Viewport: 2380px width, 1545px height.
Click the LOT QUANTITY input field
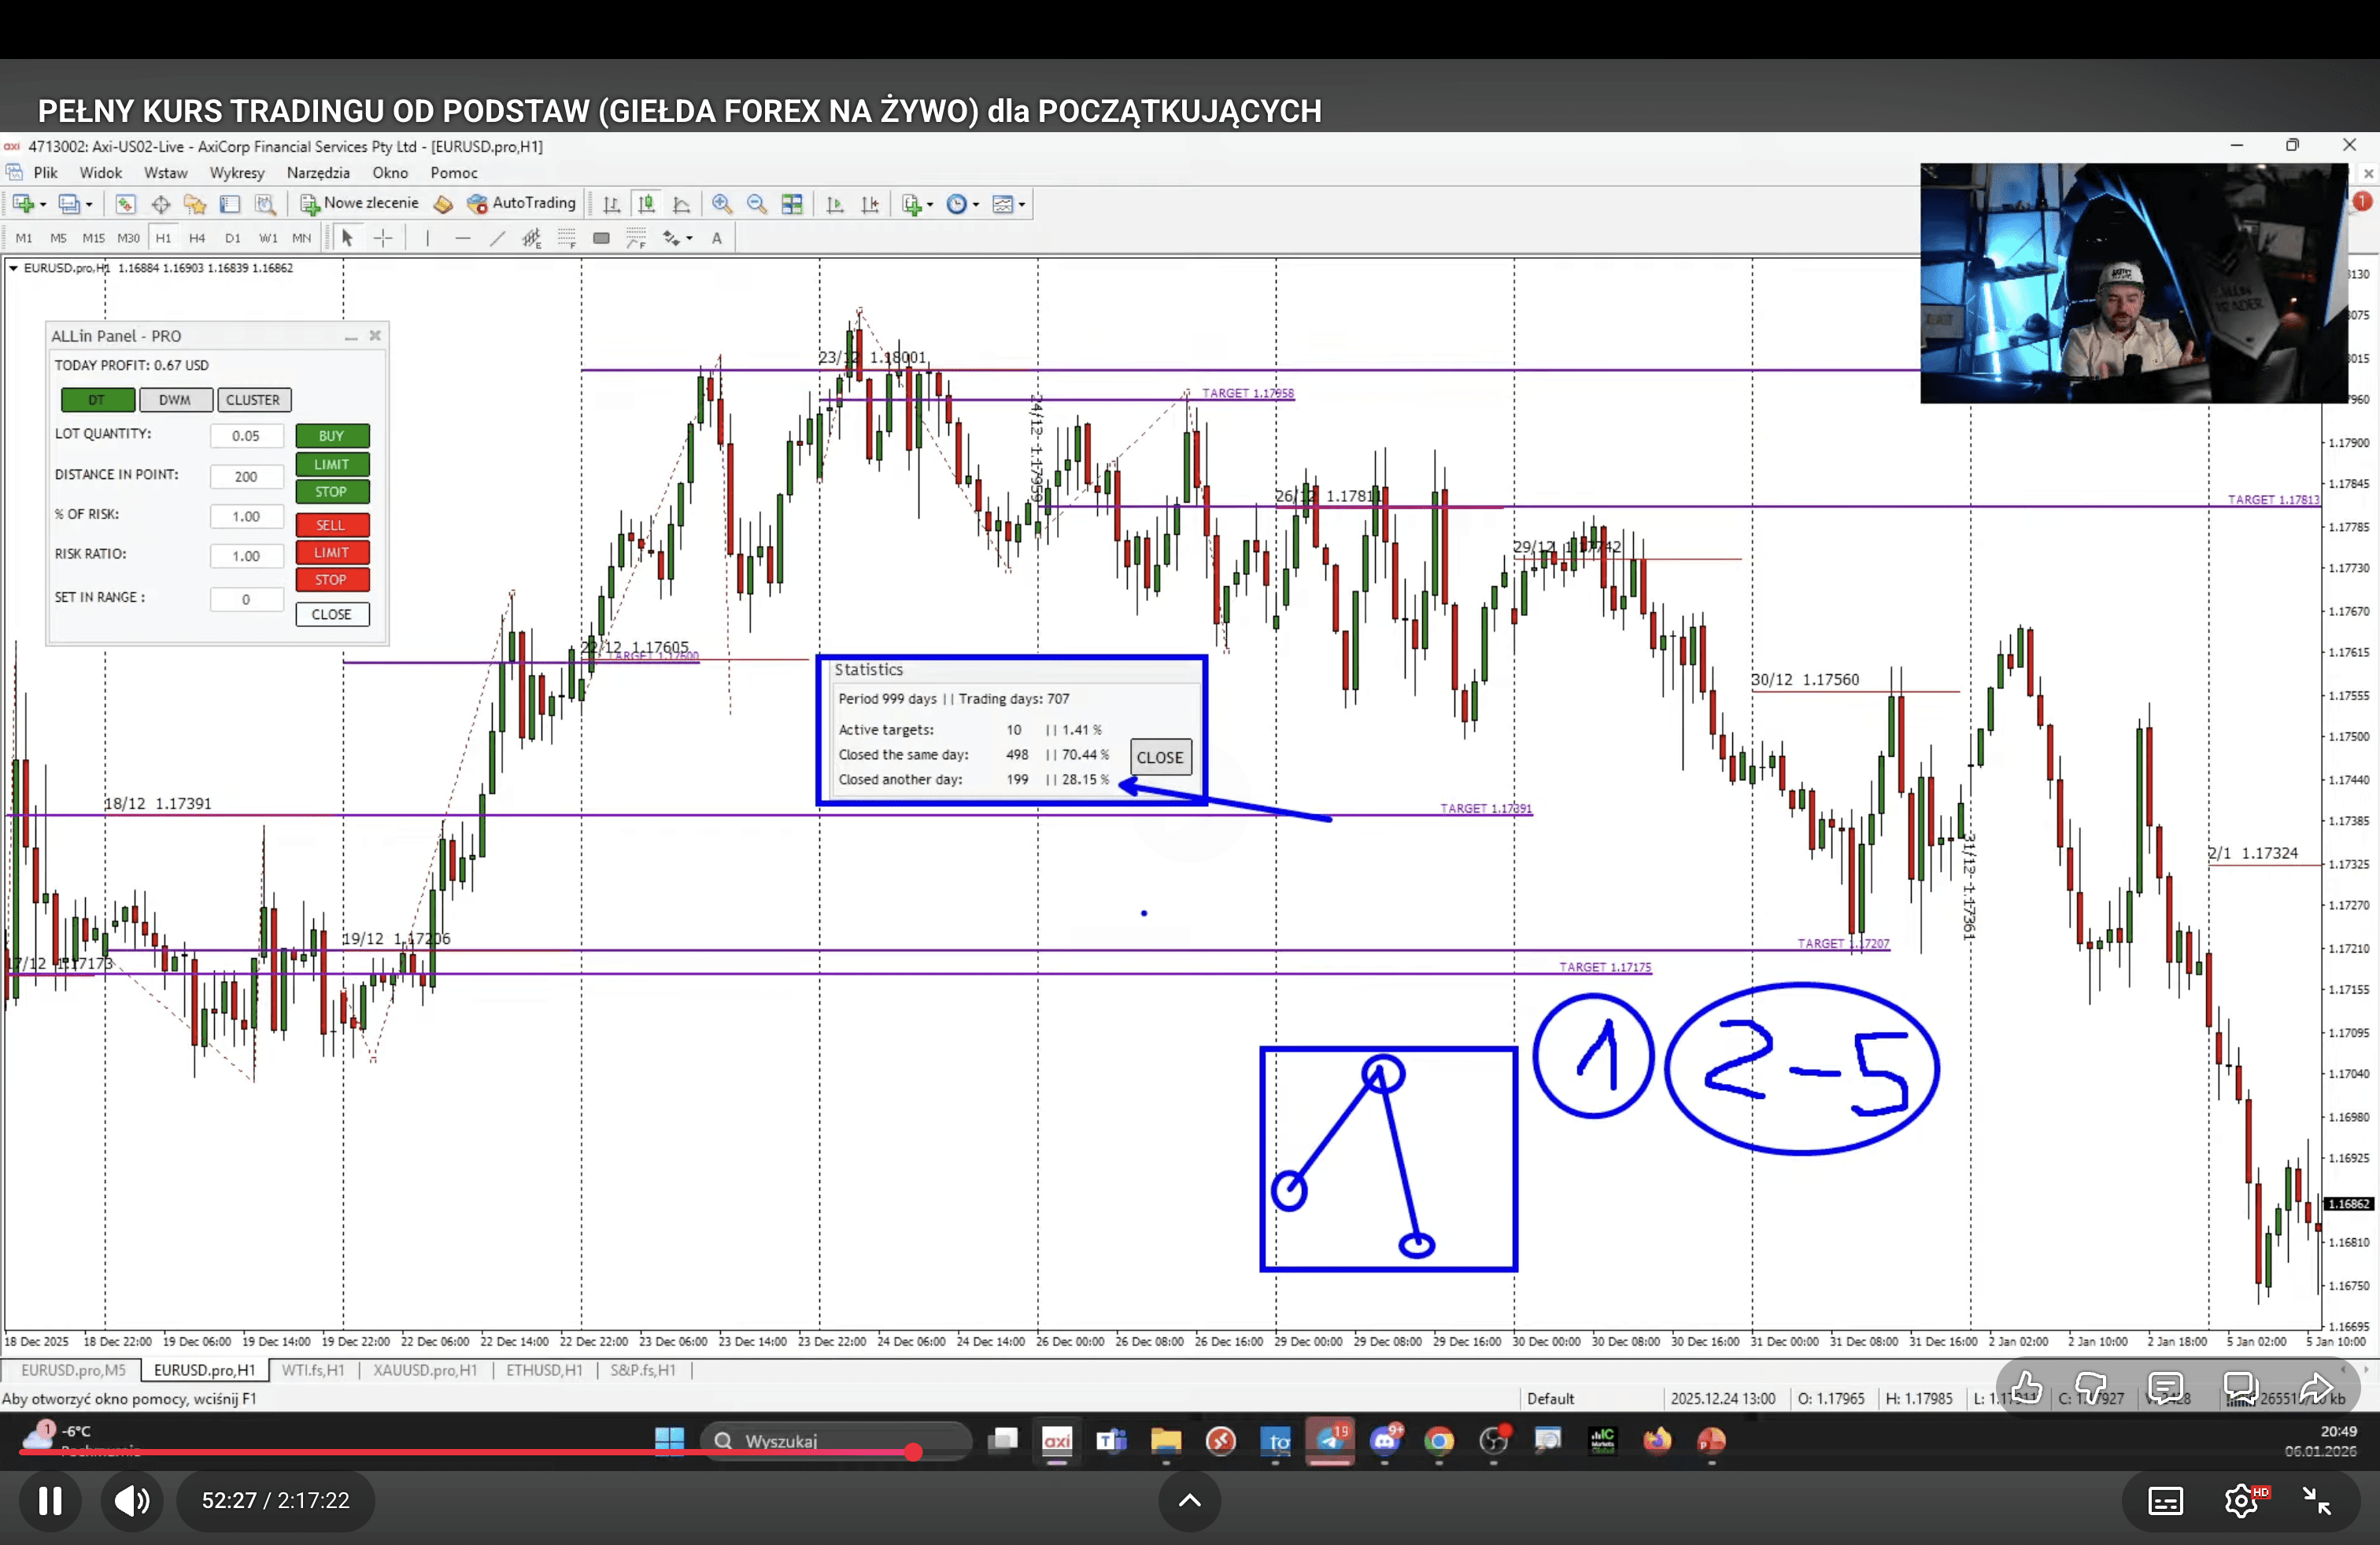(x=246, y=436)
